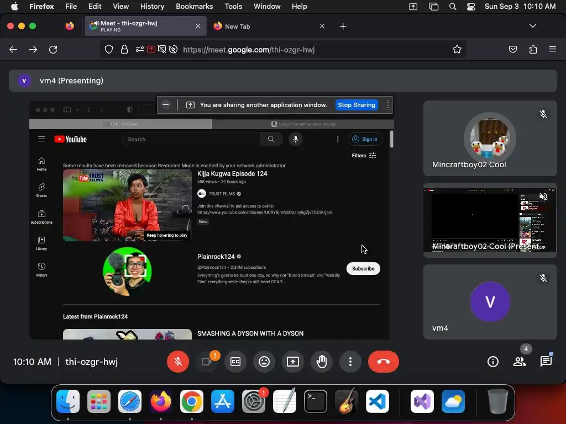Bookmark this page with star
The height and width of the screenshot is (424, 566).
click(x=457, y=49)
